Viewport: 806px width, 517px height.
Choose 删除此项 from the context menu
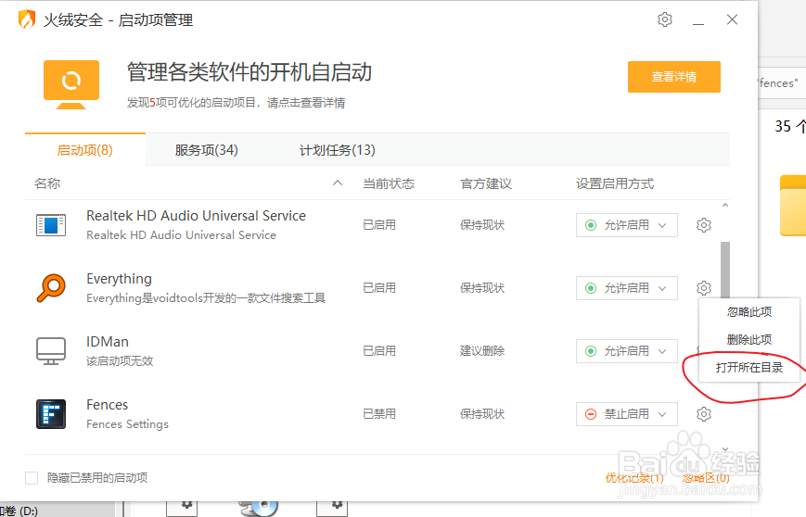pyautogui.click(x=749, y=339)
